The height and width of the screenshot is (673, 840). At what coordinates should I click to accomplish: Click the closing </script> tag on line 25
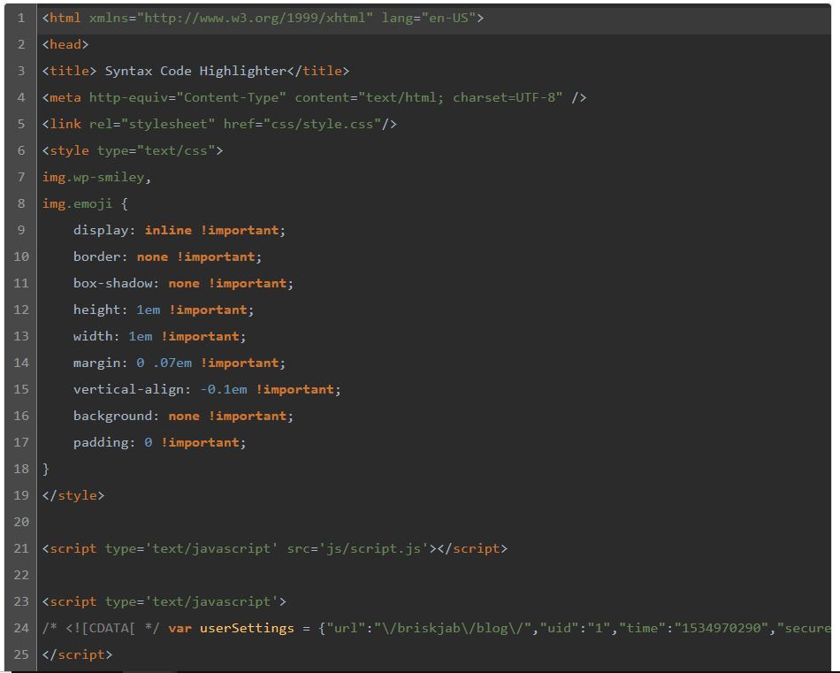point(78,654)
